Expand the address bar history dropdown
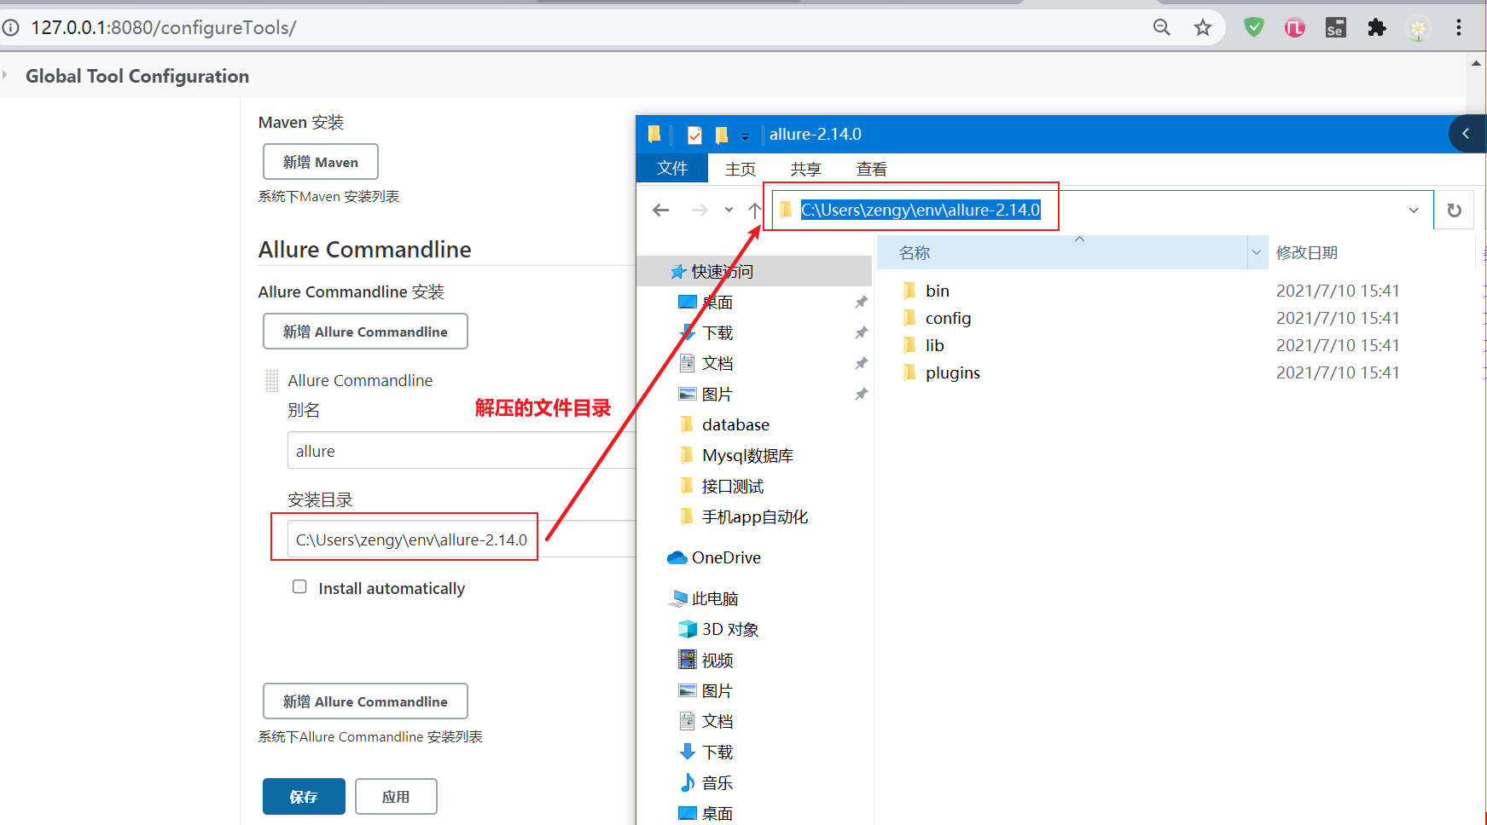The height and width of the screenshot is (825, 1487). [x=1414, y=210]
